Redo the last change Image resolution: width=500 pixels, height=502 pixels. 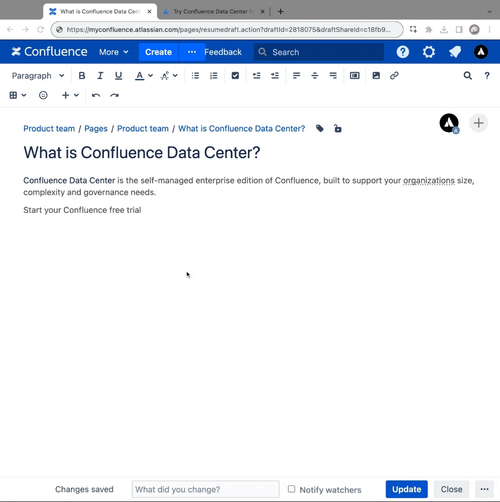pos(114,95)
